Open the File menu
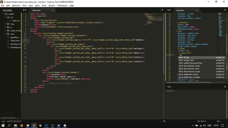 point(2,6)
